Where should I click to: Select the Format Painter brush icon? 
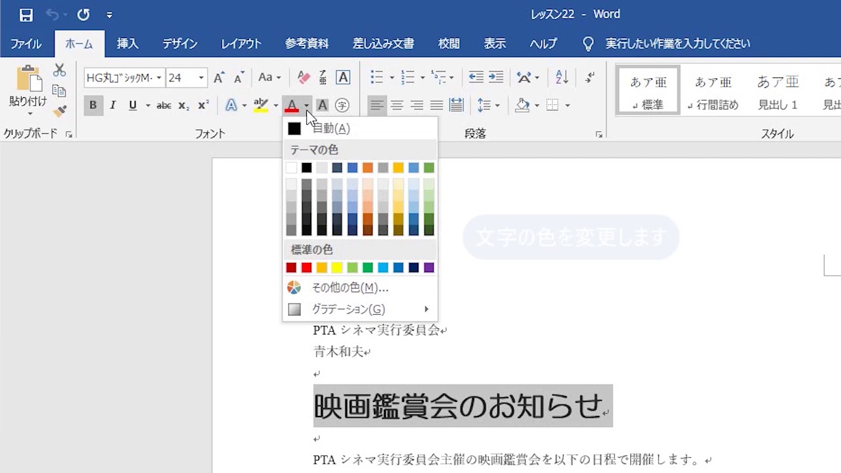[60, 112]
